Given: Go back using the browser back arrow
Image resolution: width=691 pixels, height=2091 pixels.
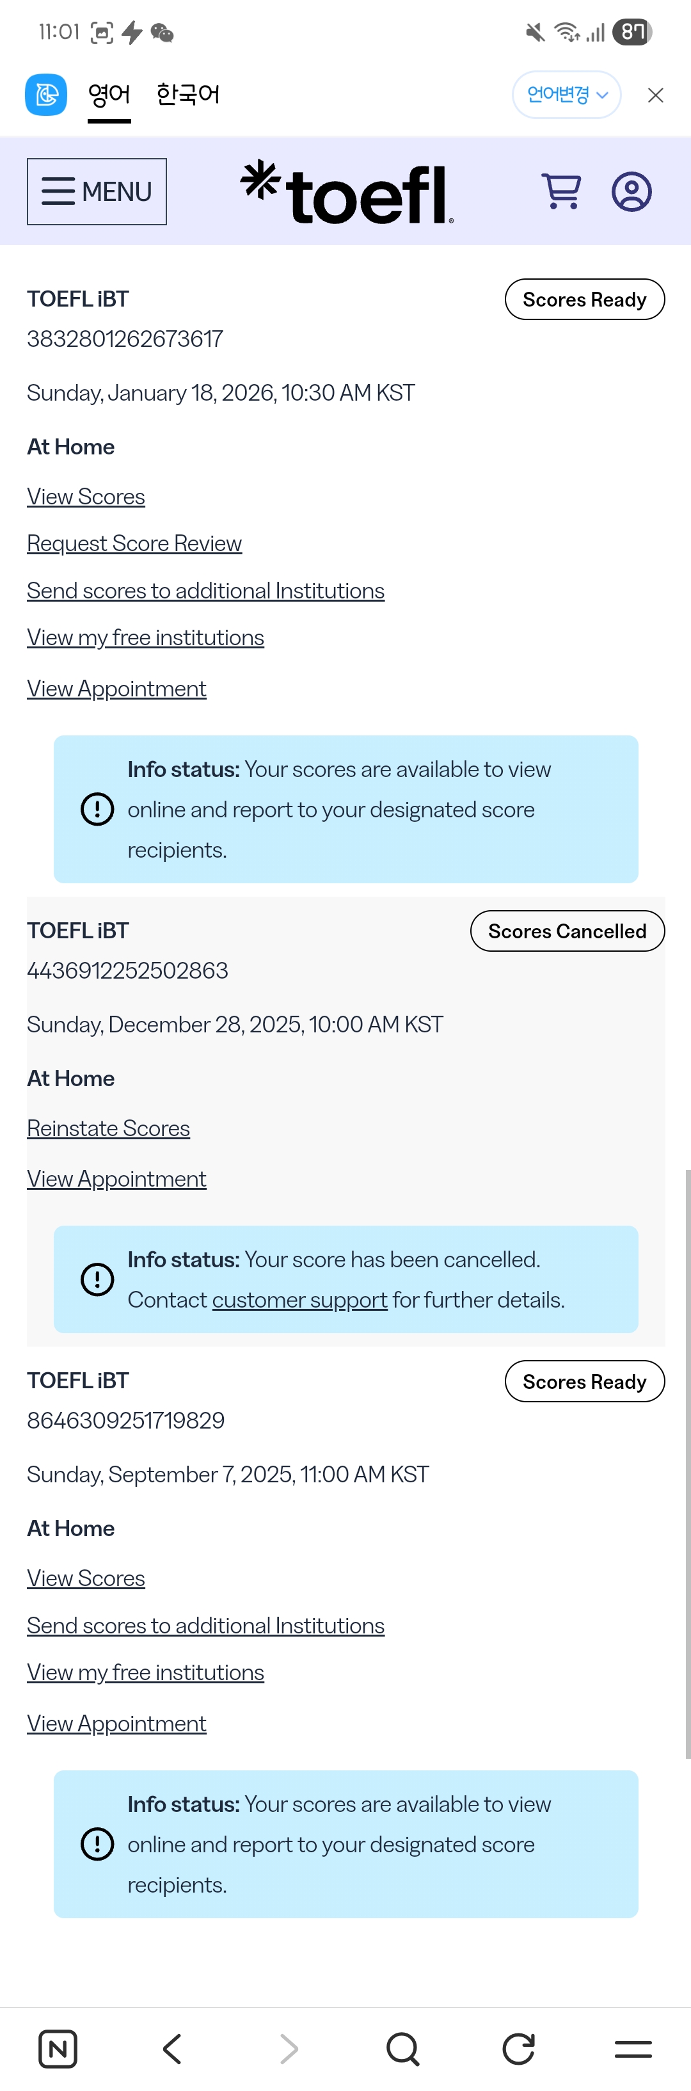Looking at the screenshot, I should [x=172, y=2048].
